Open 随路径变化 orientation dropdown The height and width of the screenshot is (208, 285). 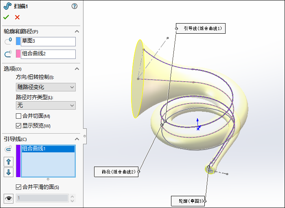click(45, 87)
